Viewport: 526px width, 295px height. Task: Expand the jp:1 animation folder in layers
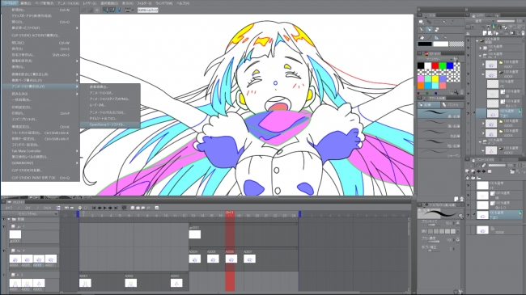(x=481, y=48)
